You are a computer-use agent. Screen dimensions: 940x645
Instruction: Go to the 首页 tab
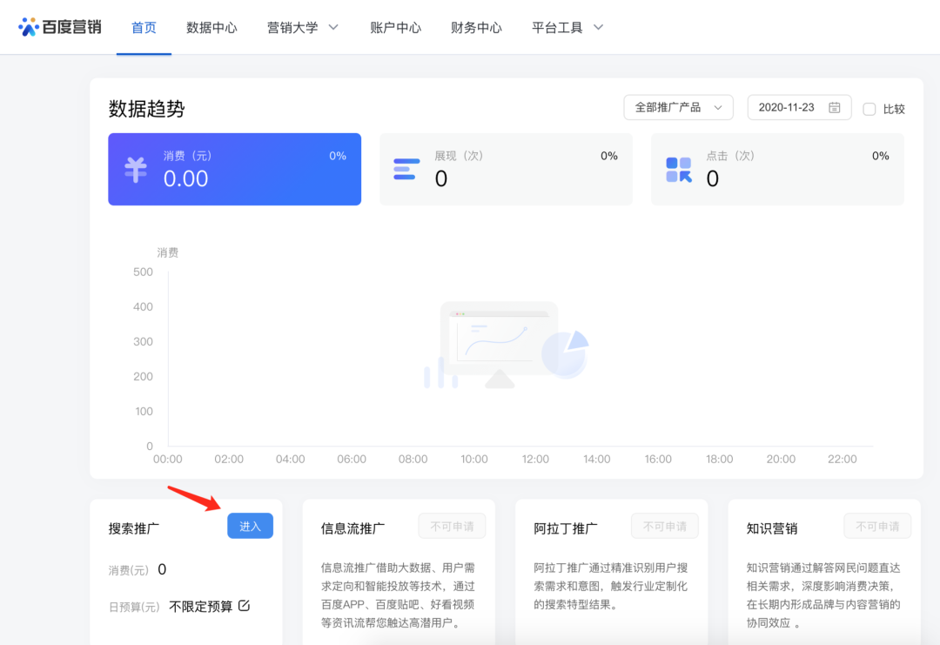pos(144,28)
